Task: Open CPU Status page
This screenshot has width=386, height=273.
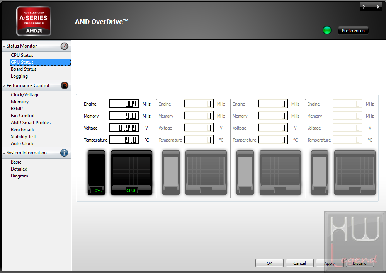Action: (22, 55)
